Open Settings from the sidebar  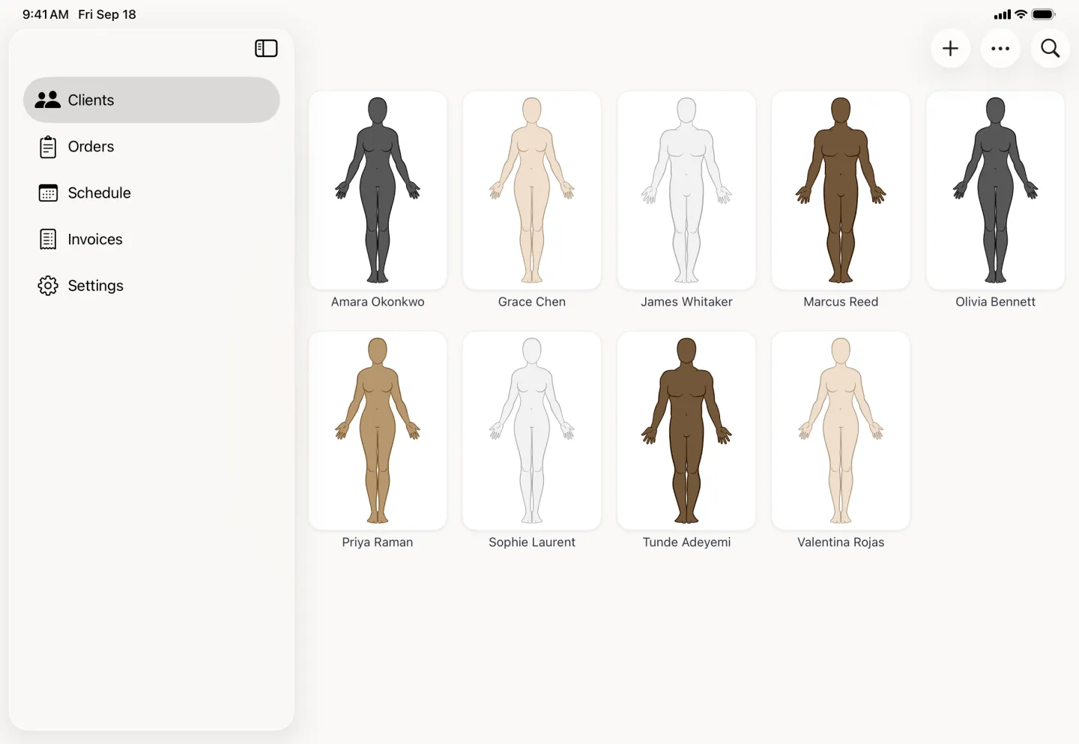click(151, 285)
